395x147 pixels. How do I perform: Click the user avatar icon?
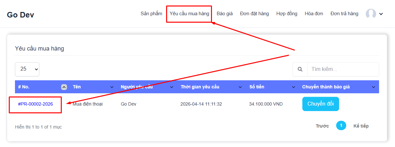point(371,14)
